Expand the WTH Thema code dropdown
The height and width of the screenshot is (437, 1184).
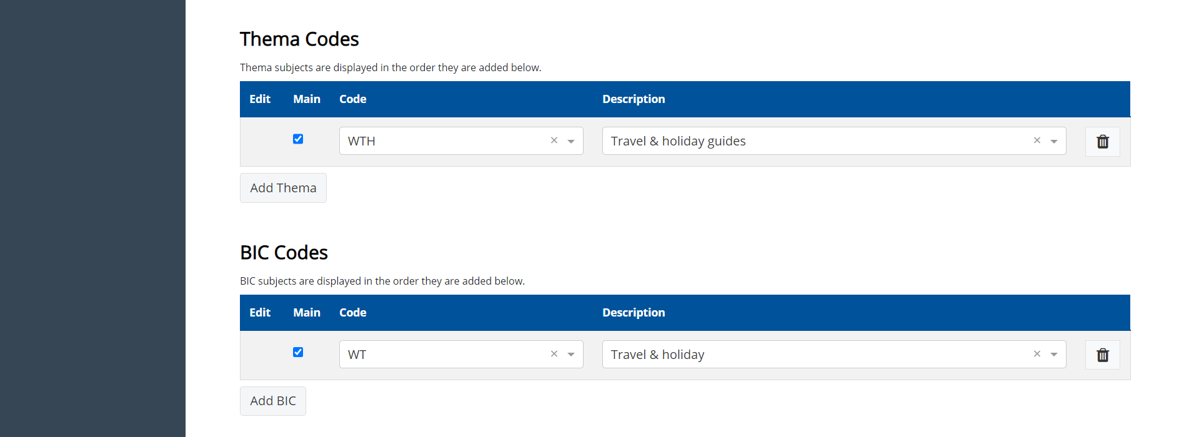[571, 142]
